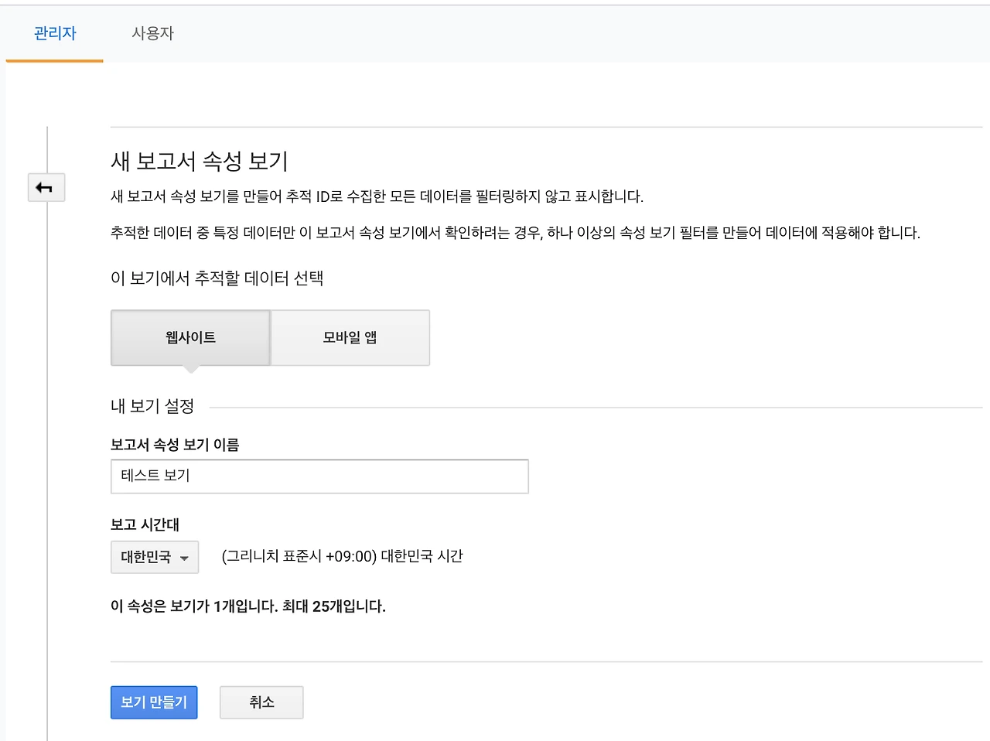Click the 보고서 속성 보기 이름 input field
990x741 pixels.
[x=319, y=476]
